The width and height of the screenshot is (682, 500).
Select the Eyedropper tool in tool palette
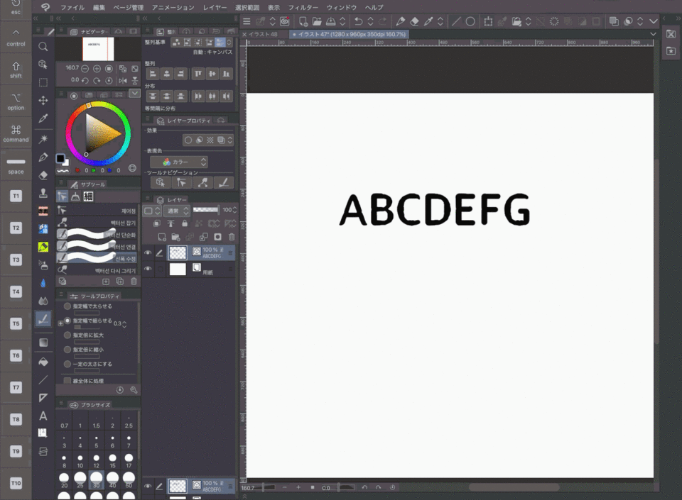click(43, 118)
